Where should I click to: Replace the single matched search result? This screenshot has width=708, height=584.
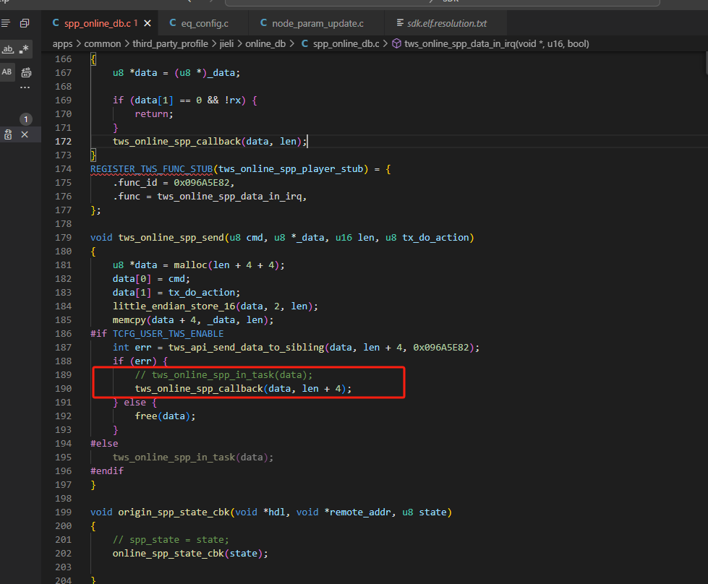(8, 134)
